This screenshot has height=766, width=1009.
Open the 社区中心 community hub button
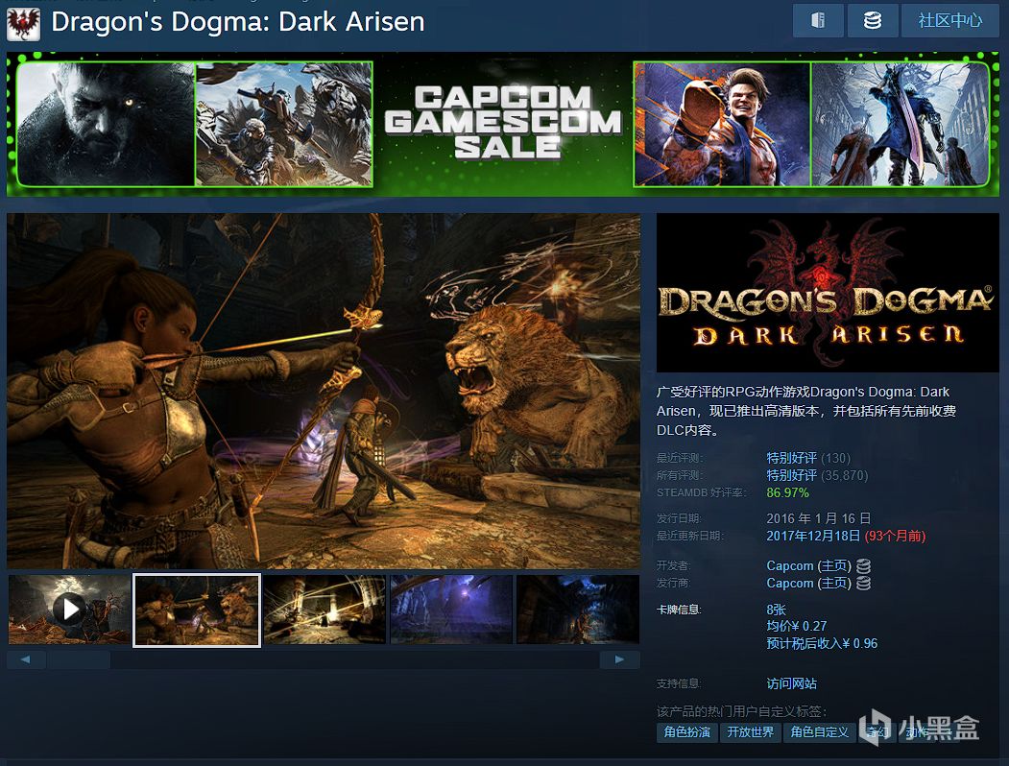(949, 20)
